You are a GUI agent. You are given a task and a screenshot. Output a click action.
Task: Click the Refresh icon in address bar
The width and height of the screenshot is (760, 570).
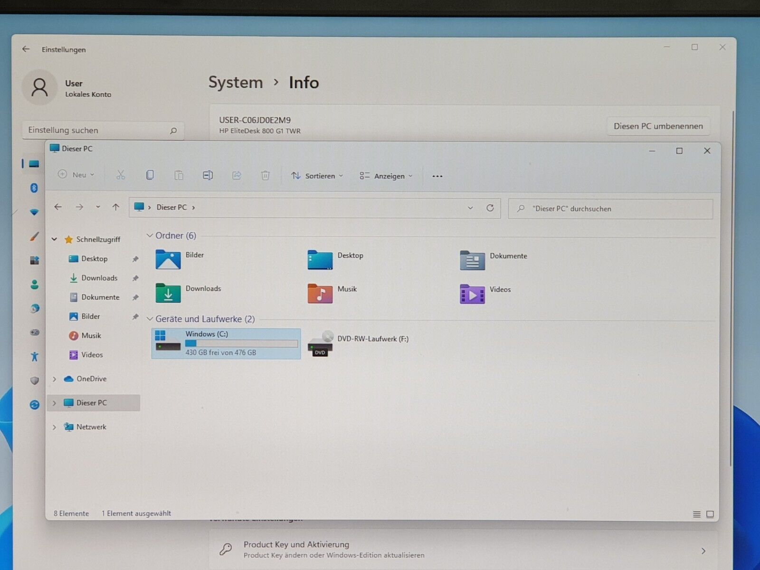point(490,208)
